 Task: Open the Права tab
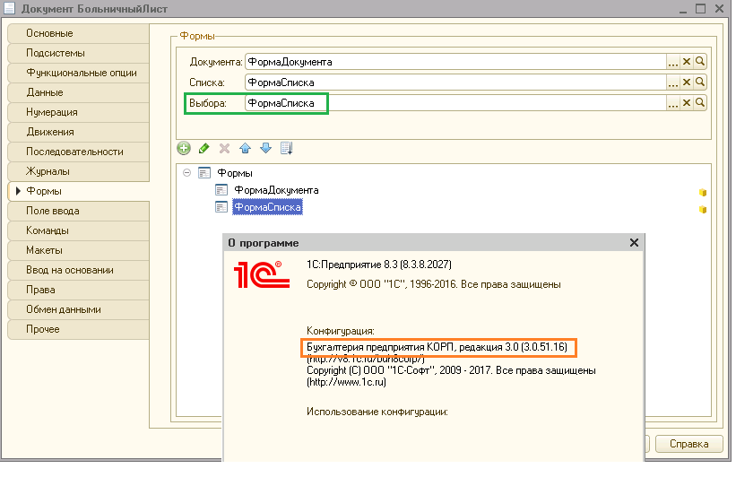79,290
